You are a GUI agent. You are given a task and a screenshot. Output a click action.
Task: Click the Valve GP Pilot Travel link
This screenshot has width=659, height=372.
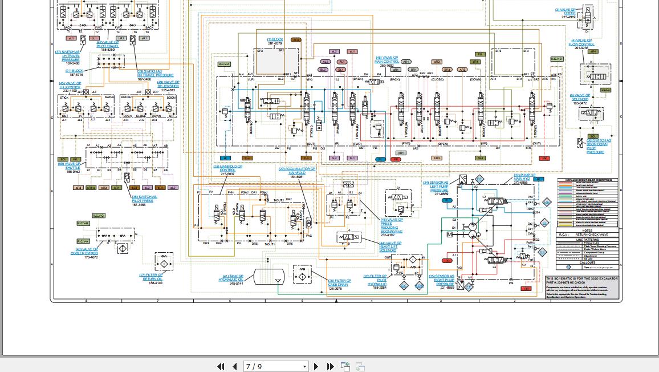(108, 44)
